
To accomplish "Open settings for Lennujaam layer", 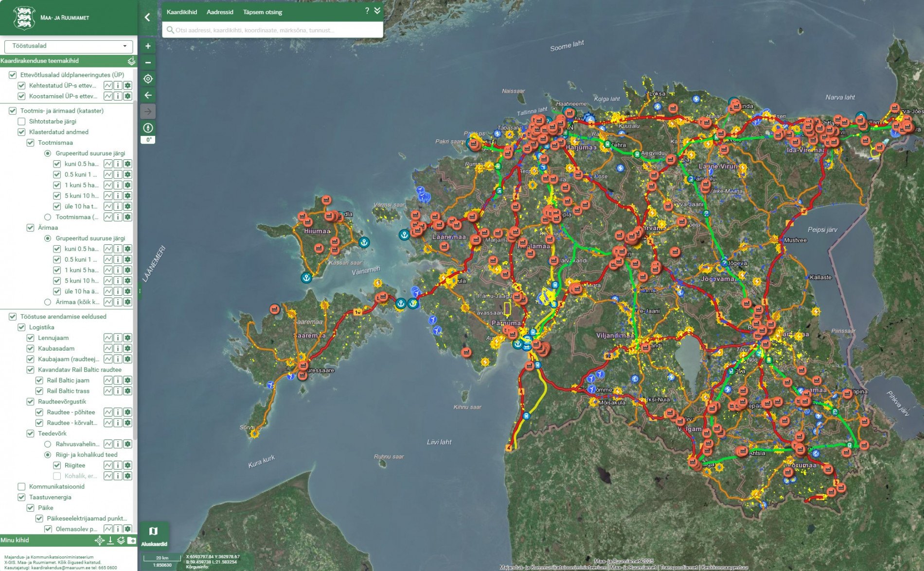I will pyautogui.click(x=127, y=338).
